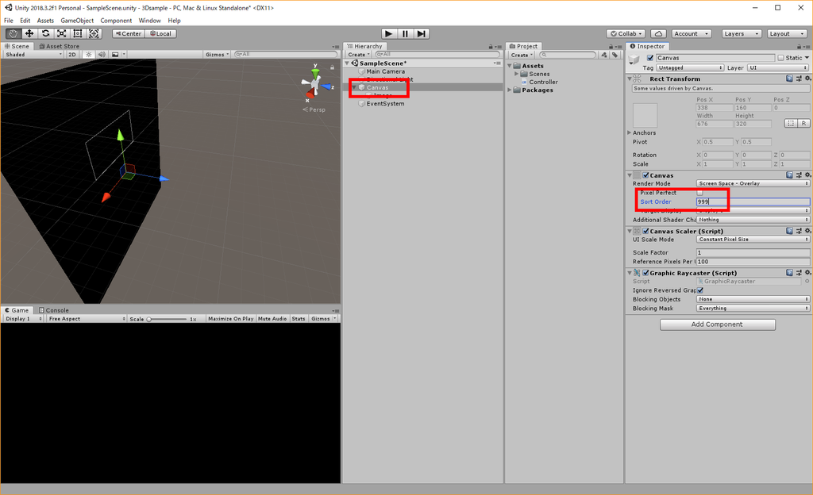Open Rect Transform preset selector icon

[x=799, y=79]
